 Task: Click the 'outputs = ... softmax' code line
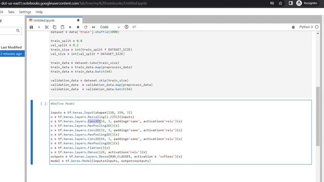point(116,156)
